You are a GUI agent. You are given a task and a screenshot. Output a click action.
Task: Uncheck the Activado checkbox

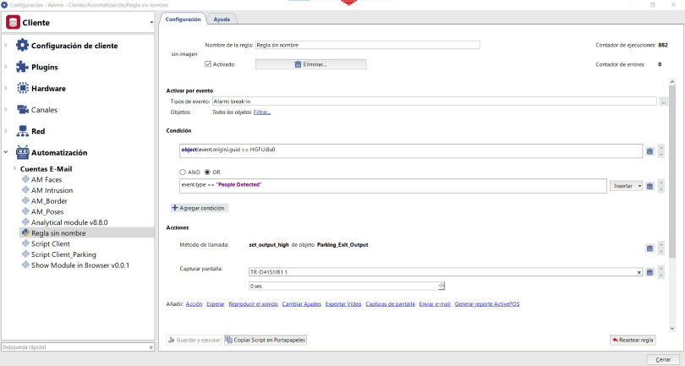209,64
